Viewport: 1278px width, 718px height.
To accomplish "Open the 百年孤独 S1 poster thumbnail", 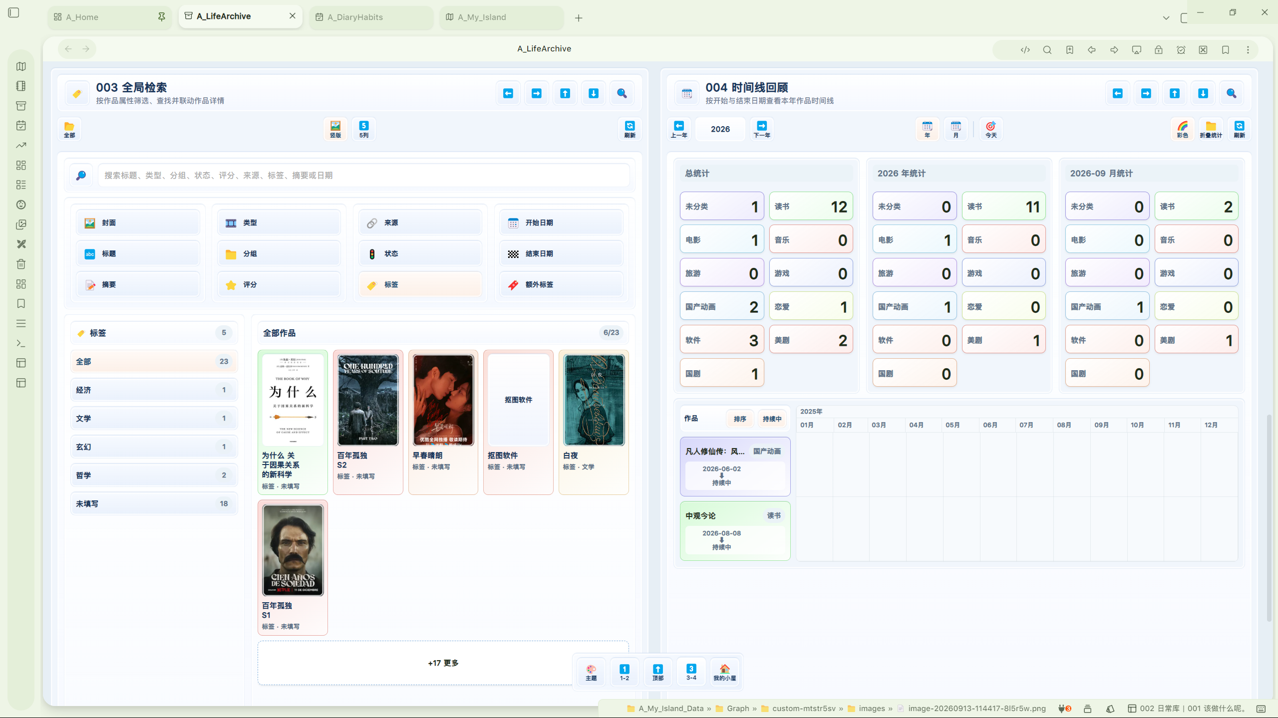I will point(293,550).
